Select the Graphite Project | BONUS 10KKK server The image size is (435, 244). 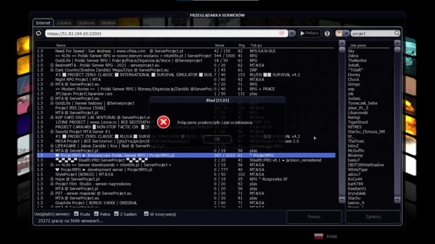pyautogui.click(x=186, y=203)
